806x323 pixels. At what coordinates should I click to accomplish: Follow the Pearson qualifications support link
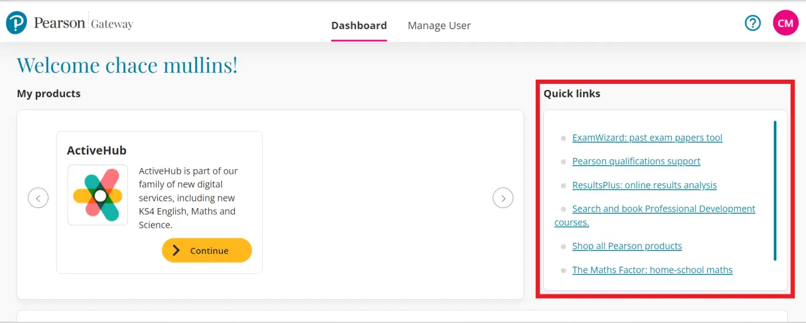(x=636, y=161)
